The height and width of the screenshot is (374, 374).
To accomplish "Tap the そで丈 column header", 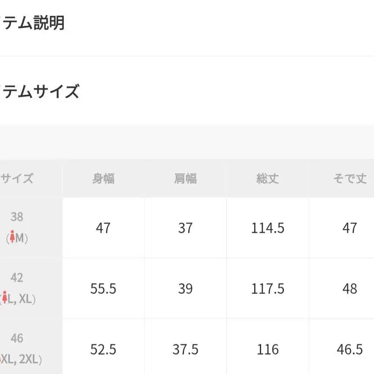I will [x=349, y=178].
